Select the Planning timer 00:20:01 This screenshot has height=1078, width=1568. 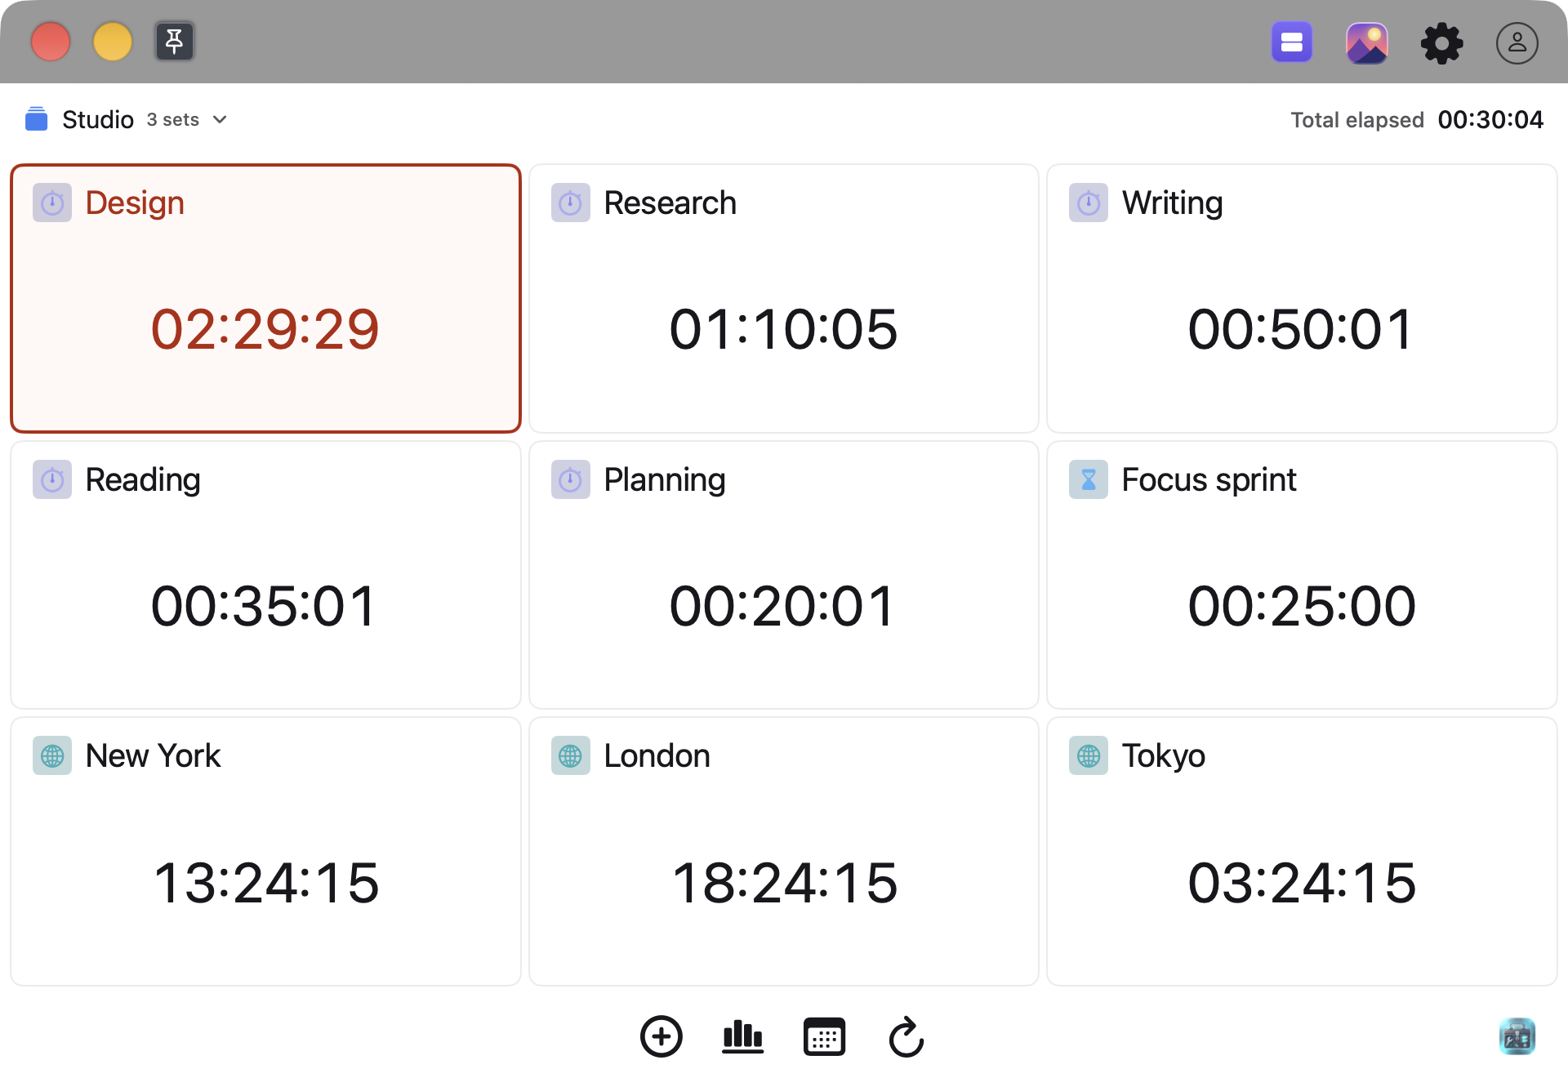[x=783, y=606]
